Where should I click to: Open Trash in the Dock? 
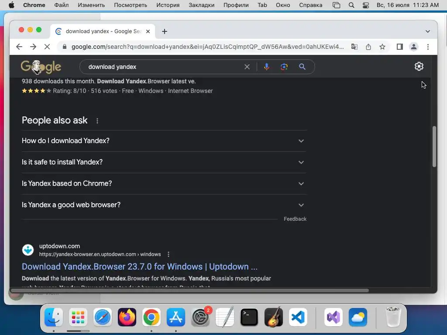click(x=393, y=317)
